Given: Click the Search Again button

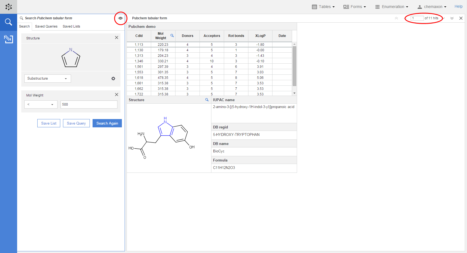Looking at the screenshot, I should (x=107, y=123).
